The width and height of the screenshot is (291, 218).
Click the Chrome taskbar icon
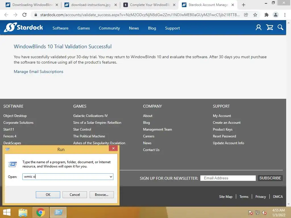40,212
